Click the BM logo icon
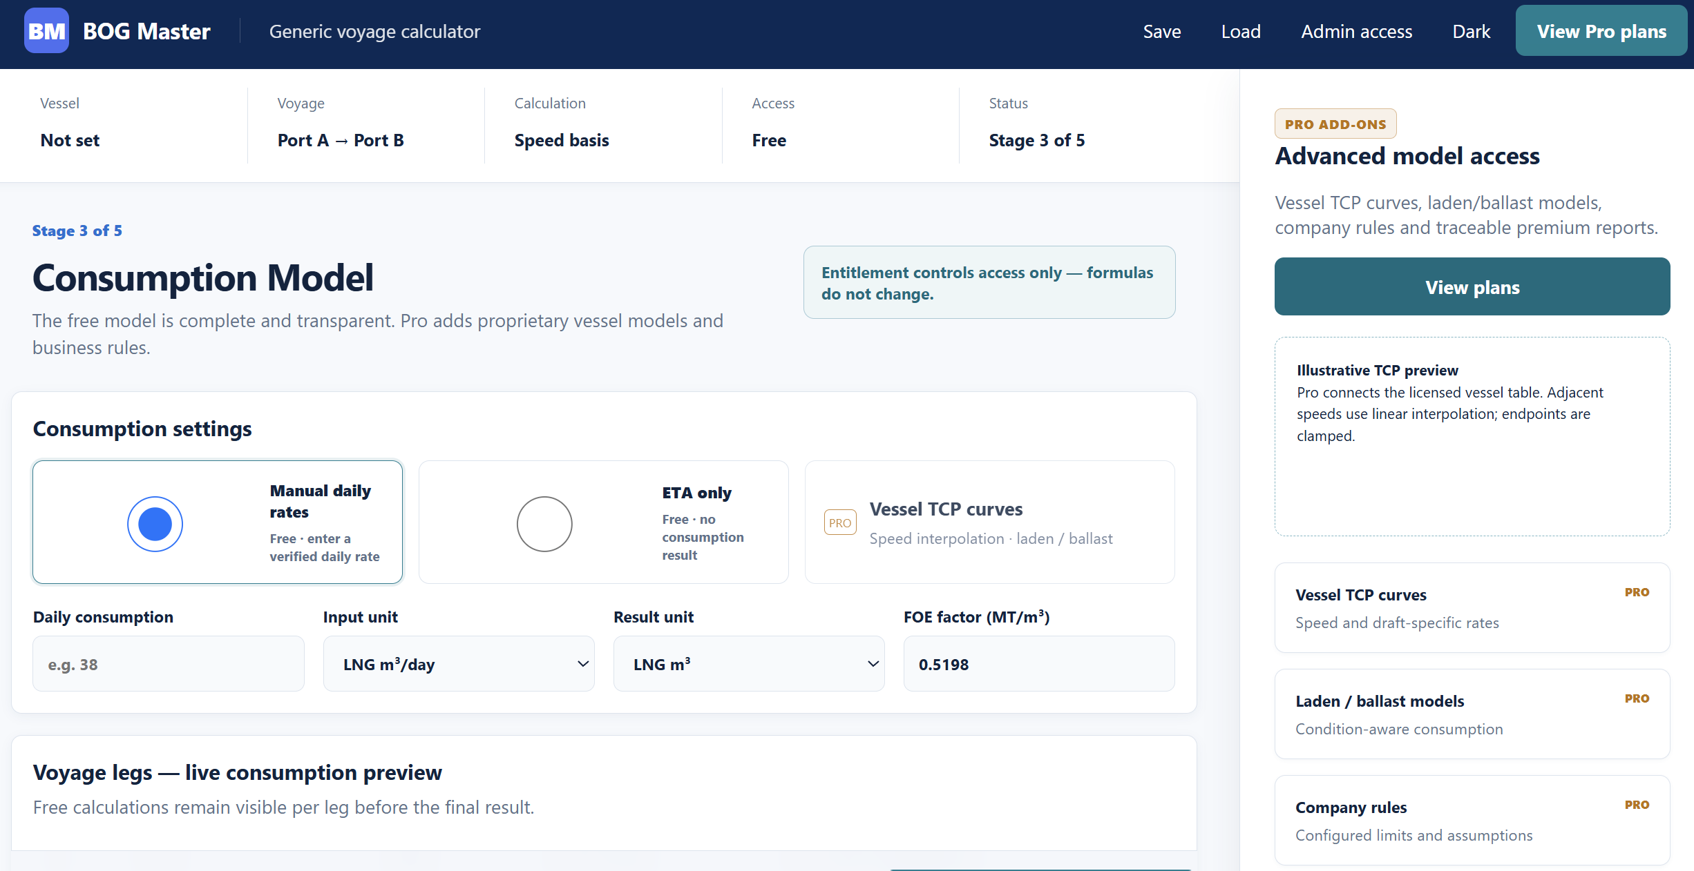The image size is (1694, 871). tap(46, 31)
